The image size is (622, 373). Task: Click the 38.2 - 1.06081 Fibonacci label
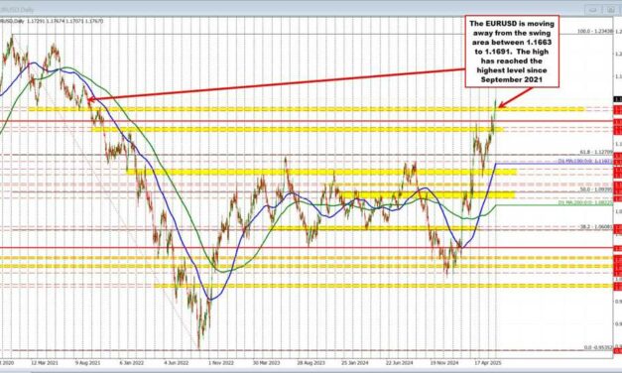(x=596, y=227)
